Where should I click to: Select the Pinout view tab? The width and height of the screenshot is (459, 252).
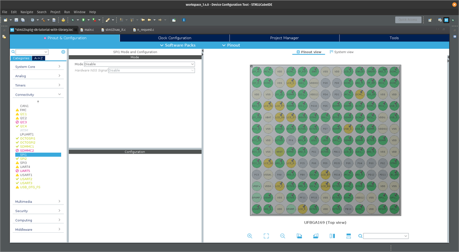pyautogui.click(x=309, y=52)
